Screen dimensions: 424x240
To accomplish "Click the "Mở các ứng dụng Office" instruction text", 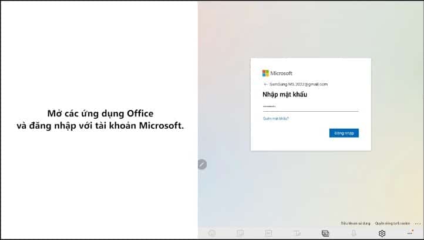I will [x=100, y=113].
